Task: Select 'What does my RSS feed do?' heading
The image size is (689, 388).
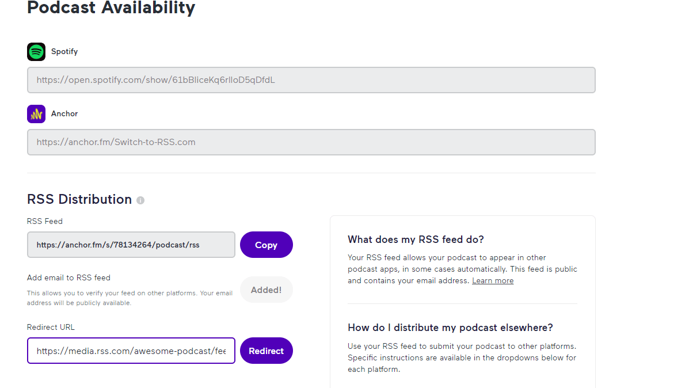Action: click(x=416, y=239)
